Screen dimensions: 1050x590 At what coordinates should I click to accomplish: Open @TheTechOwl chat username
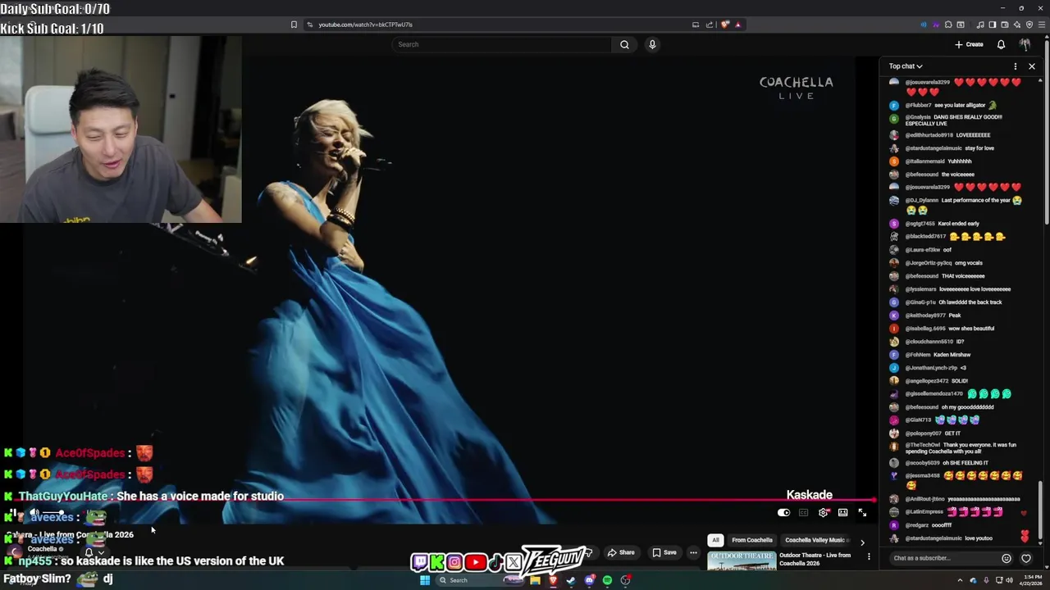coord(921,445)
